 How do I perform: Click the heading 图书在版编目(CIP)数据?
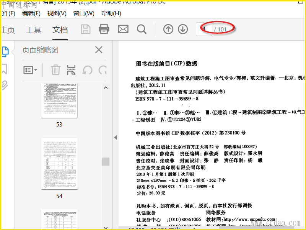[x=167, y=64]
